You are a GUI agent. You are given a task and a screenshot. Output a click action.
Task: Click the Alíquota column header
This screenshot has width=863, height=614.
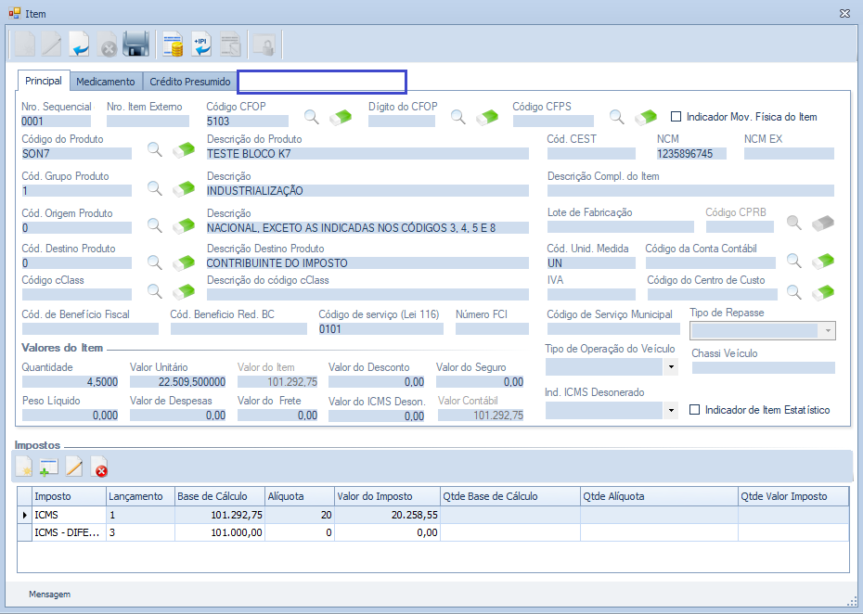[x=297, y=496]
